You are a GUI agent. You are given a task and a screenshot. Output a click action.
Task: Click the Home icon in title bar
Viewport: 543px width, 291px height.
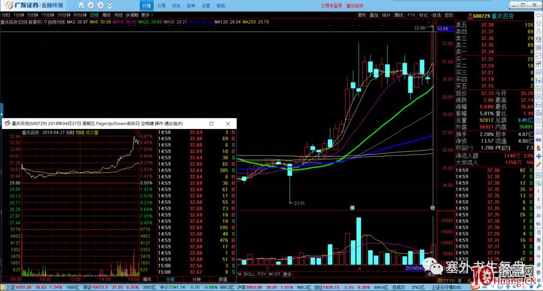click(x=81, y=5)
